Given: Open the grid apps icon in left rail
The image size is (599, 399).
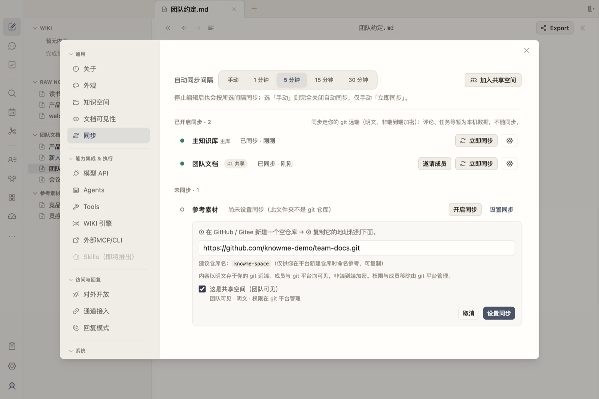Looking at the screenshot, I should 12,197.
